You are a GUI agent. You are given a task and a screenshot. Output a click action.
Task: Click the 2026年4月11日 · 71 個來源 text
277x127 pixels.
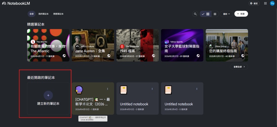[x=42, y=56]
